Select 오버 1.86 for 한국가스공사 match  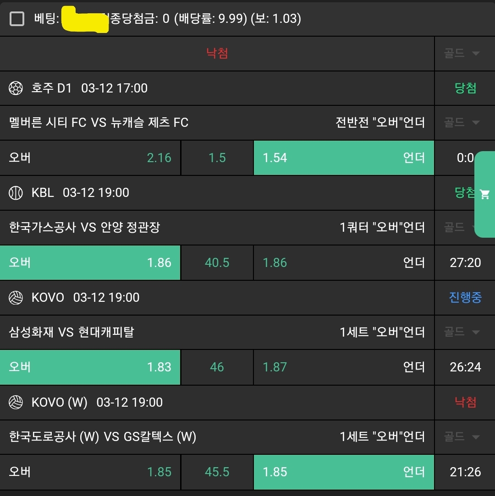pyautogui.click(x=90, y=263)
